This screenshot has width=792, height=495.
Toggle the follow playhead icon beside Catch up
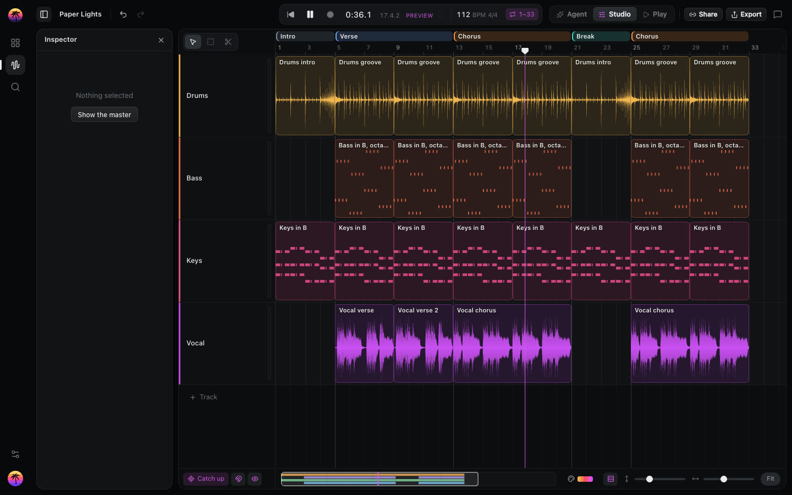(x=239, y=479)
